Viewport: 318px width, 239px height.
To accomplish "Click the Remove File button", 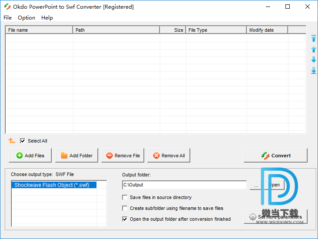I will (123, 156).
